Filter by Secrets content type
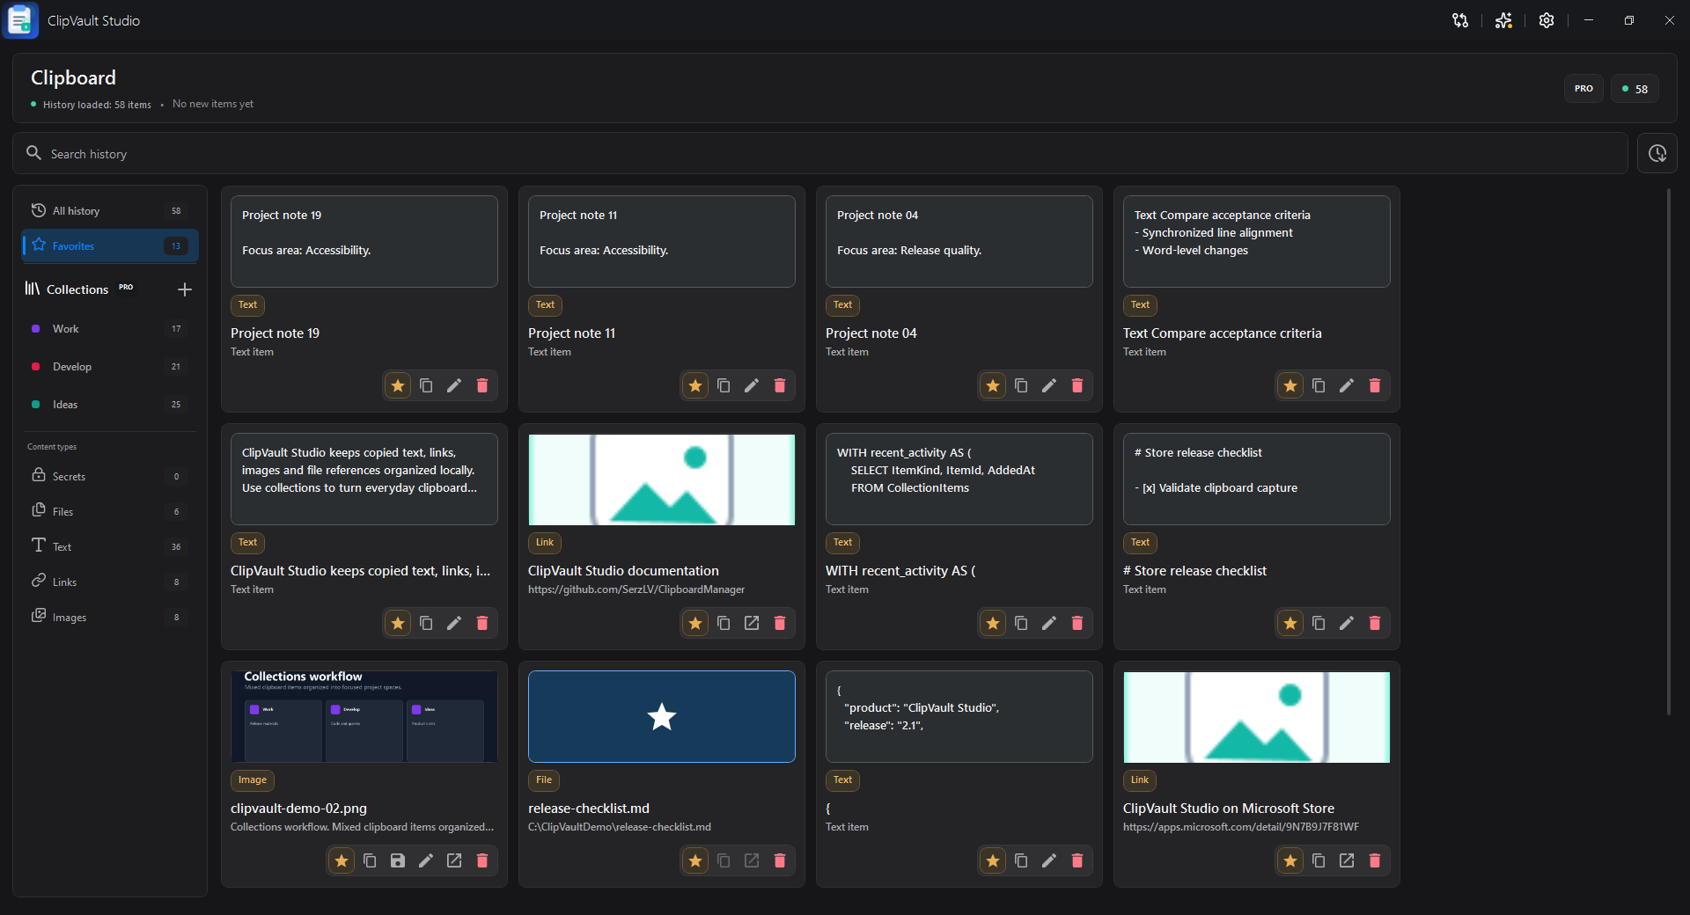Image resolution: width=1690 pixels, height=915 pixels. coord(110,476)
